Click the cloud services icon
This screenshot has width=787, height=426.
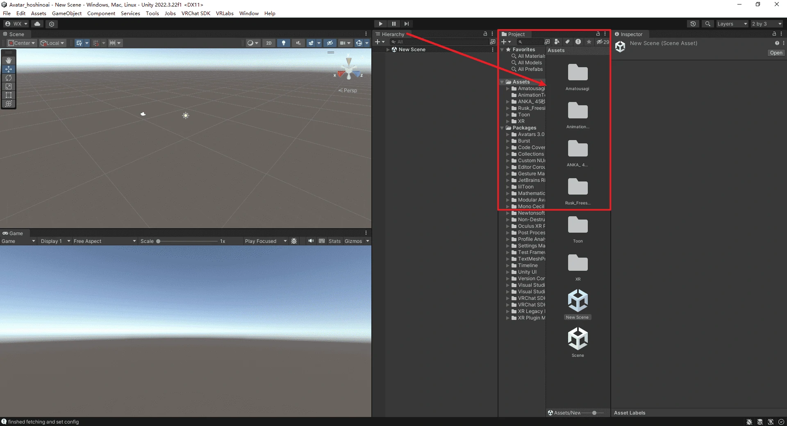[37, 24]
